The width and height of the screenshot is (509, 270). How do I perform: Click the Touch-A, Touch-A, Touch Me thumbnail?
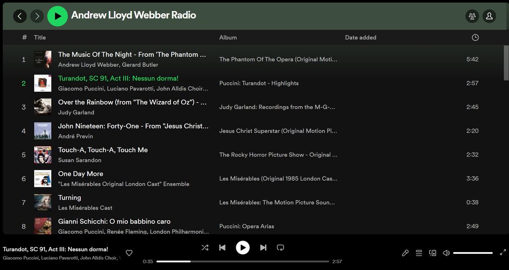43,155
